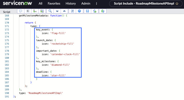The image size is (184, 100).
Task: Click the format code icon
Action: (28, 11)
